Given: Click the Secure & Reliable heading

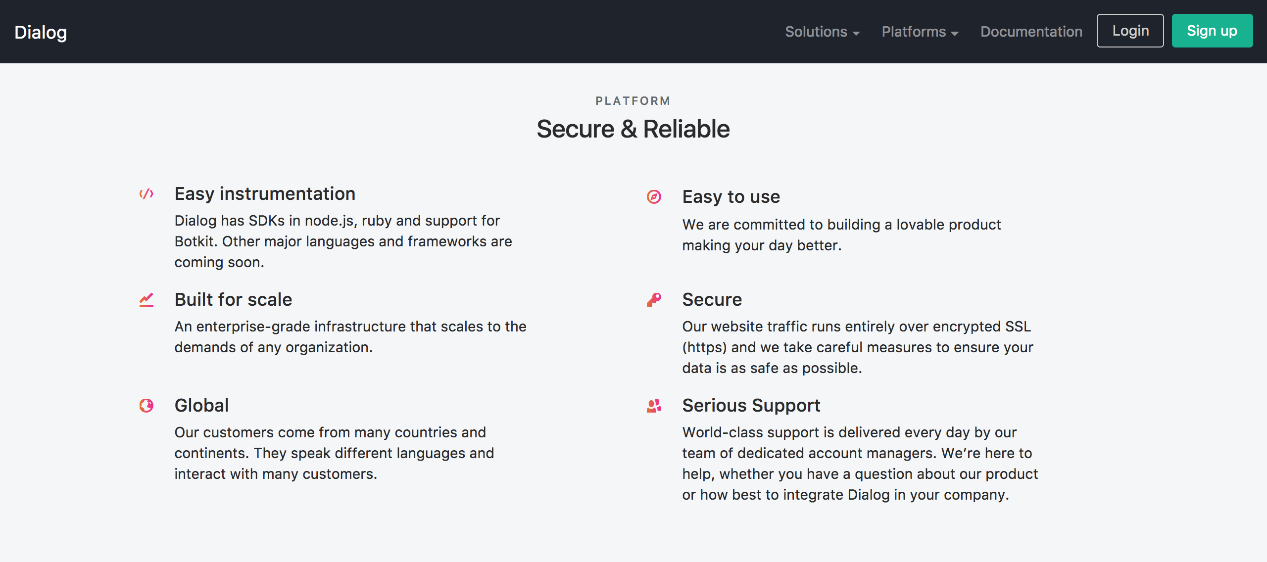Looking at the screenshot, I should pos(633,129).
